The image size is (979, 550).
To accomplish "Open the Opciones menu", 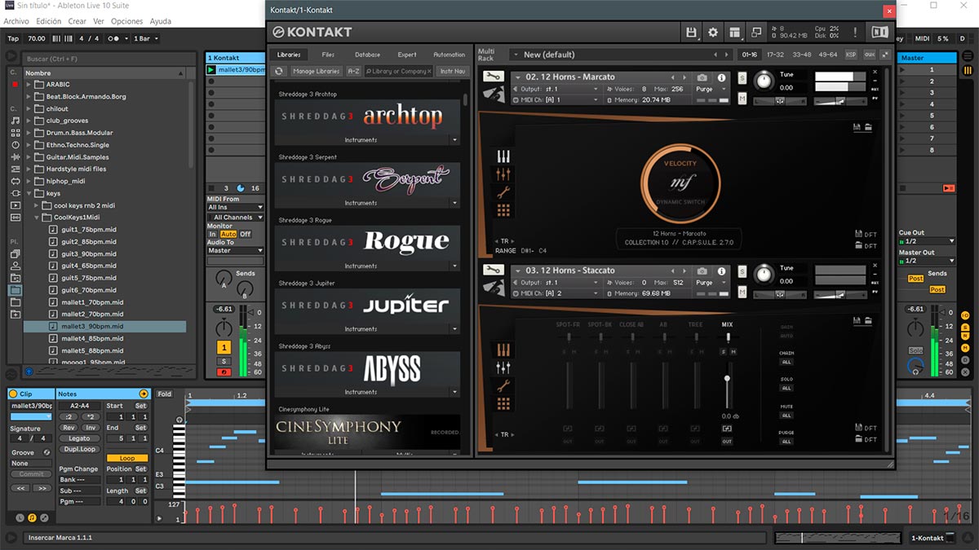I will click(126, 21).
